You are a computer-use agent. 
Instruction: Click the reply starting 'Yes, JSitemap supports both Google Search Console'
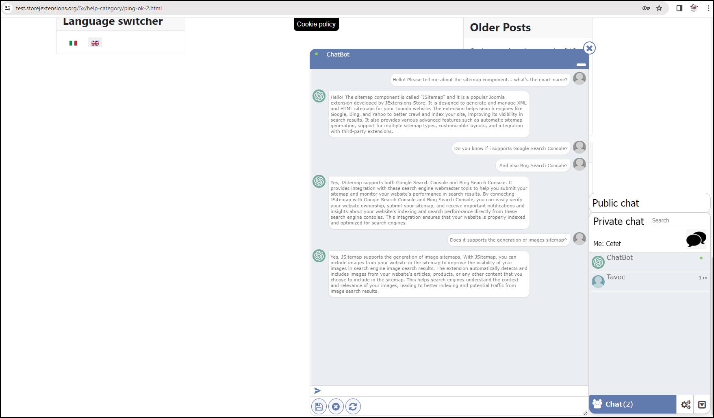pyautogui.click(x=429, y=202)
